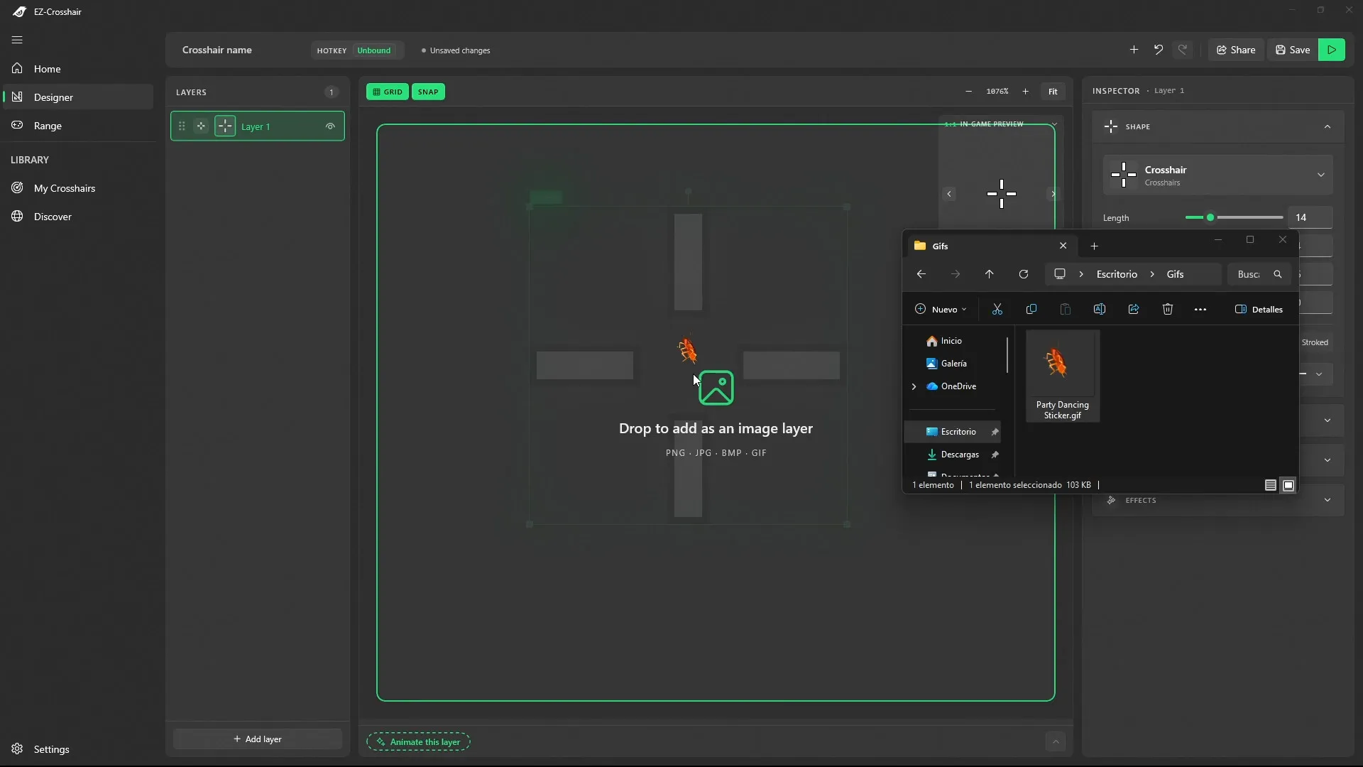Open the more options ellipsis menu
Viewport: 1363px width, 767px height.
pyautogui.click(x=1200, y=310)
